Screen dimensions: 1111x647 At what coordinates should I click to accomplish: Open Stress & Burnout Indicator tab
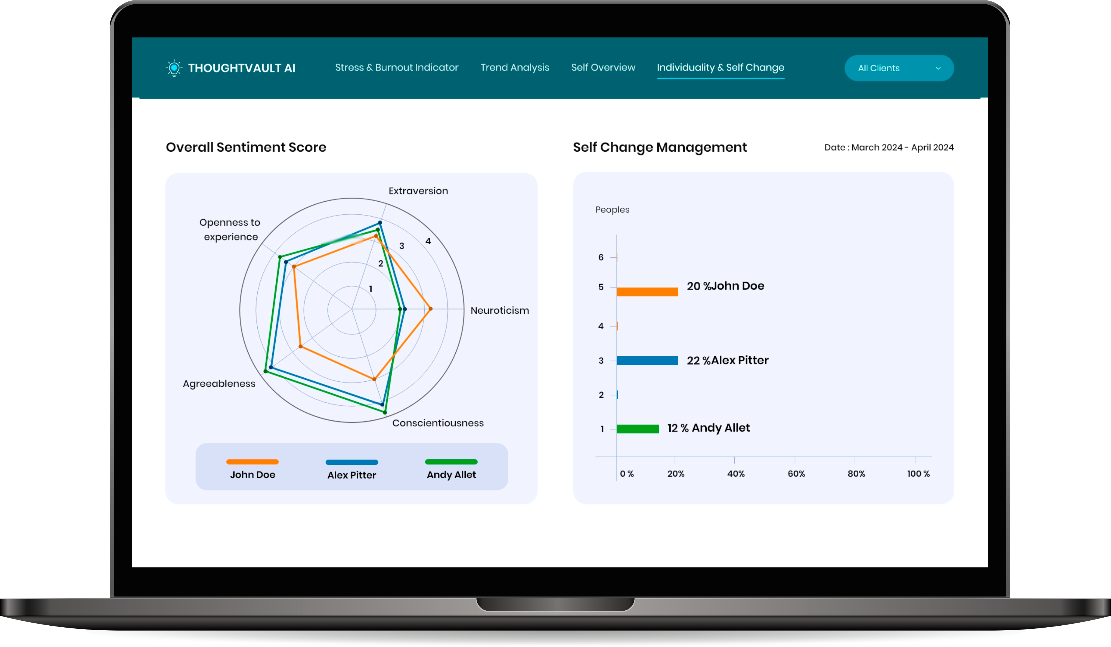(x=396, y=67)
